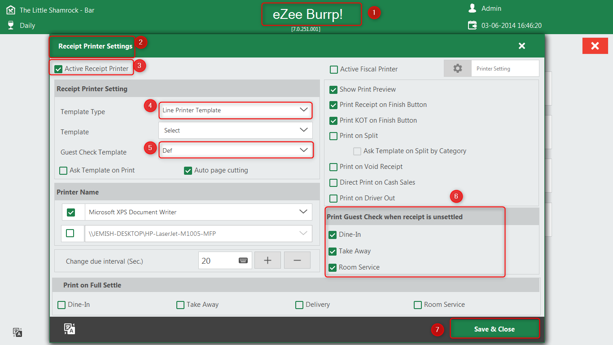Enable Active Fiscal Printer checkbox

334,70
